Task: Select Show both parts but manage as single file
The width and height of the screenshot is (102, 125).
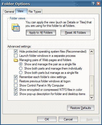Action: tap(21, 73)
